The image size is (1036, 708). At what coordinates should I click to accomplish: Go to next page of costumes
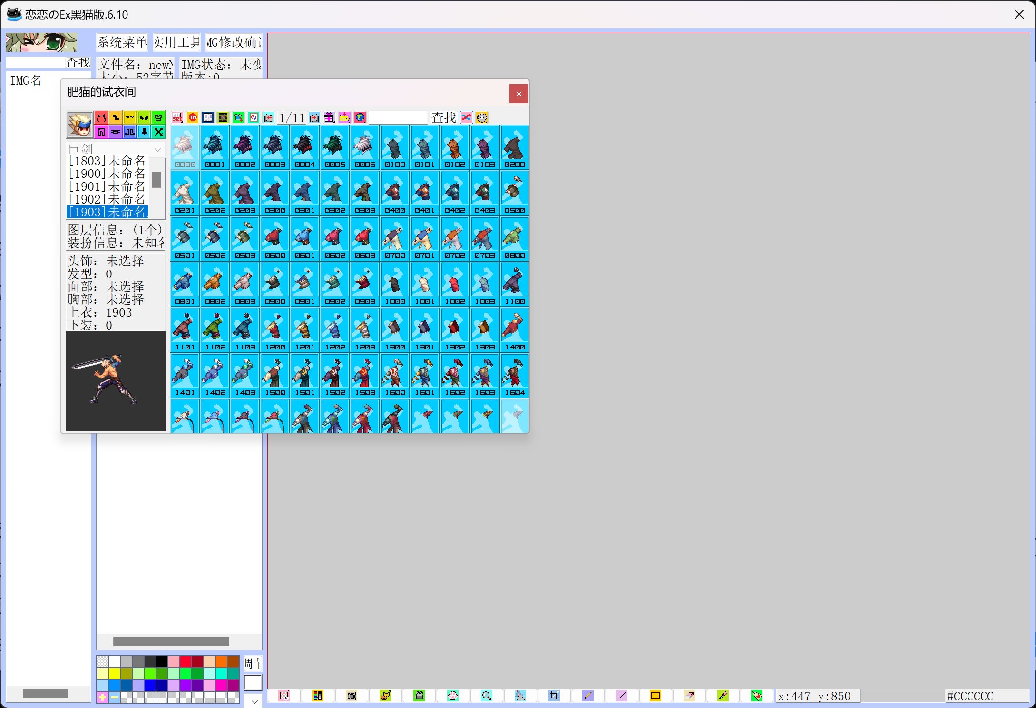[314, 117]
